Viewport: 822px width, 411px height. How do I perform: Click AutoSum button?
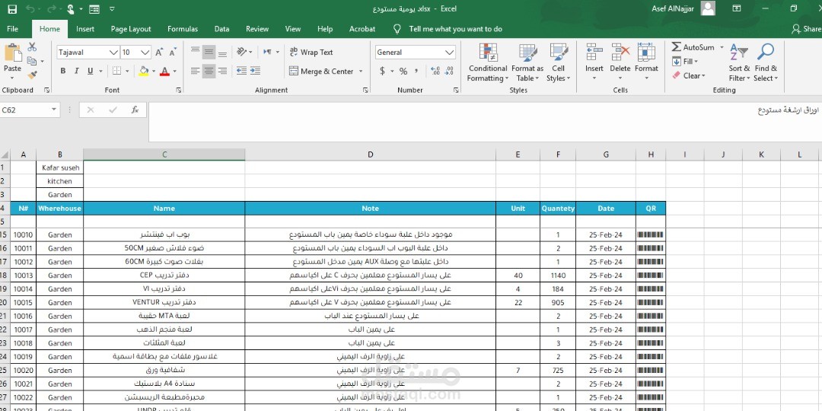(x=693, y=47)
